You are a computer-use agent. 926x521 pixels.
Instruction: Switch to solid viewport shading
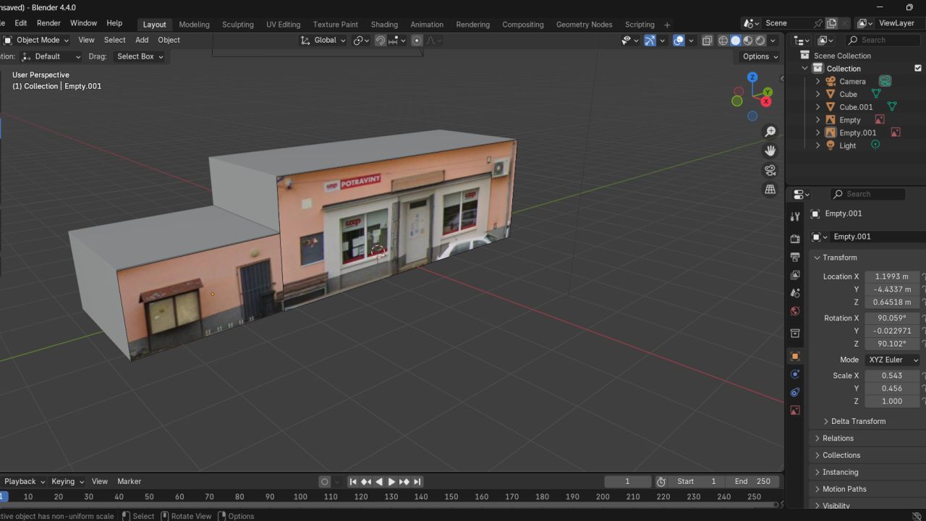point(736,41)
